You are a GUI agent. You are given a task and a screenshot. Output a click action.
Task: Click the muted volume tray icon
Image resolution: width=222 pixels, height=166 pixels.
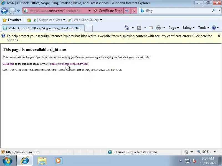pyautogui.click(x=194, y=161)
